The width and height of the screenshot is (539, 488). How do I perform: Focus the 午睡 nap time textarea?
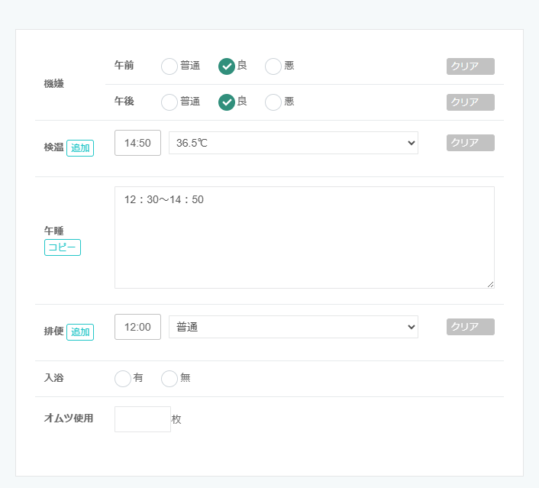[305, 238]
